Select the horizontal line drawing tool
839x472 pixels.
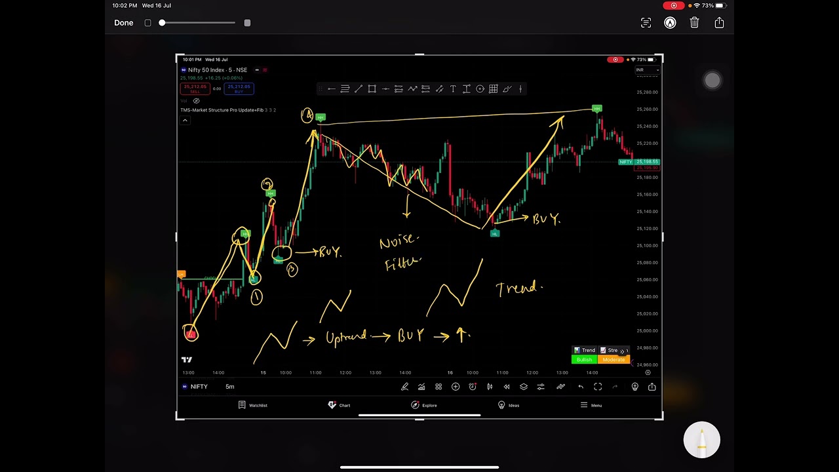[x=331, y=89]
